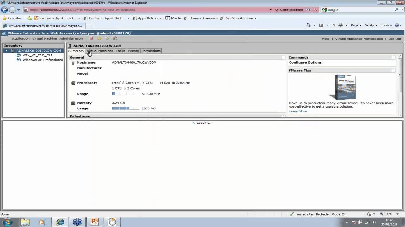
Task: Show hidden tray icons arrow
Action: 347,222
